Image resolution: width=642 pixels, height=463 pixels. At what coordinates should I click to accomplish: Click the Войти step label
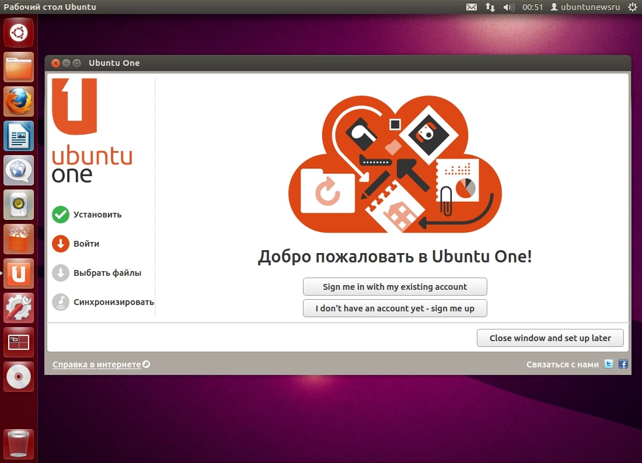86,244
